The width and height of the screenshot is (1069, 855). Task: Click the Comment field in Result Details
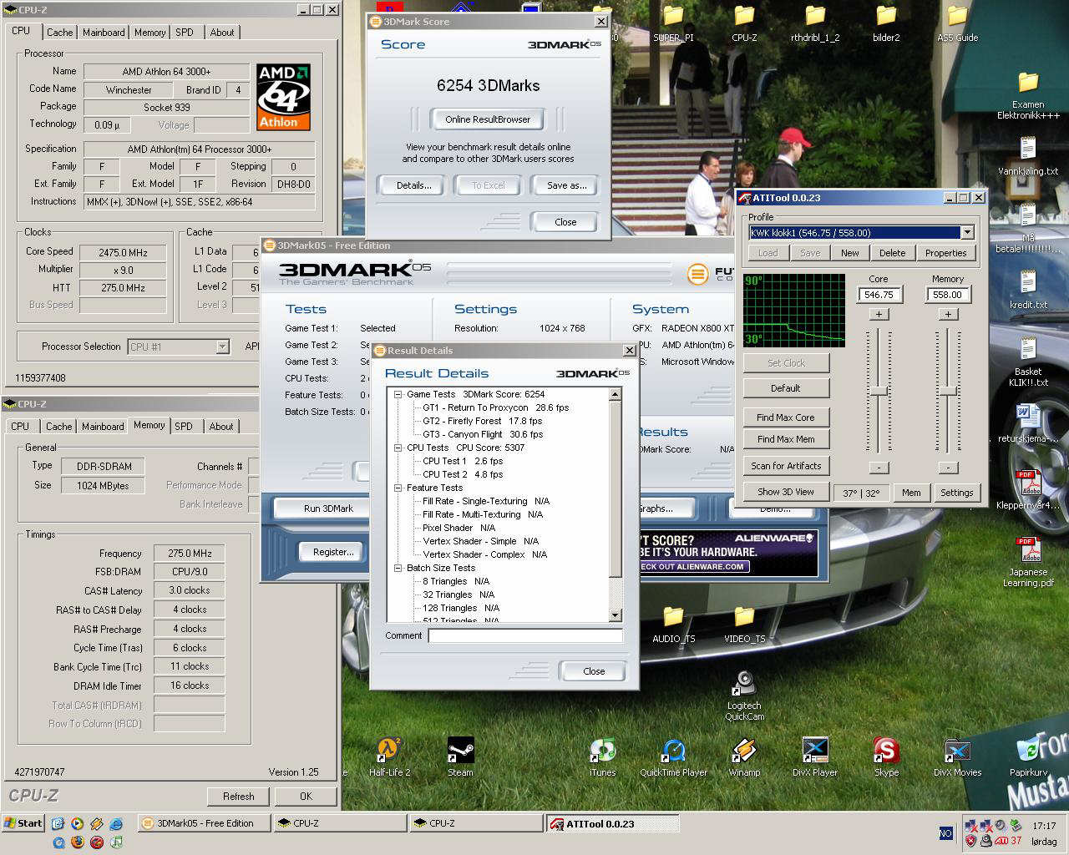point(525,636)
